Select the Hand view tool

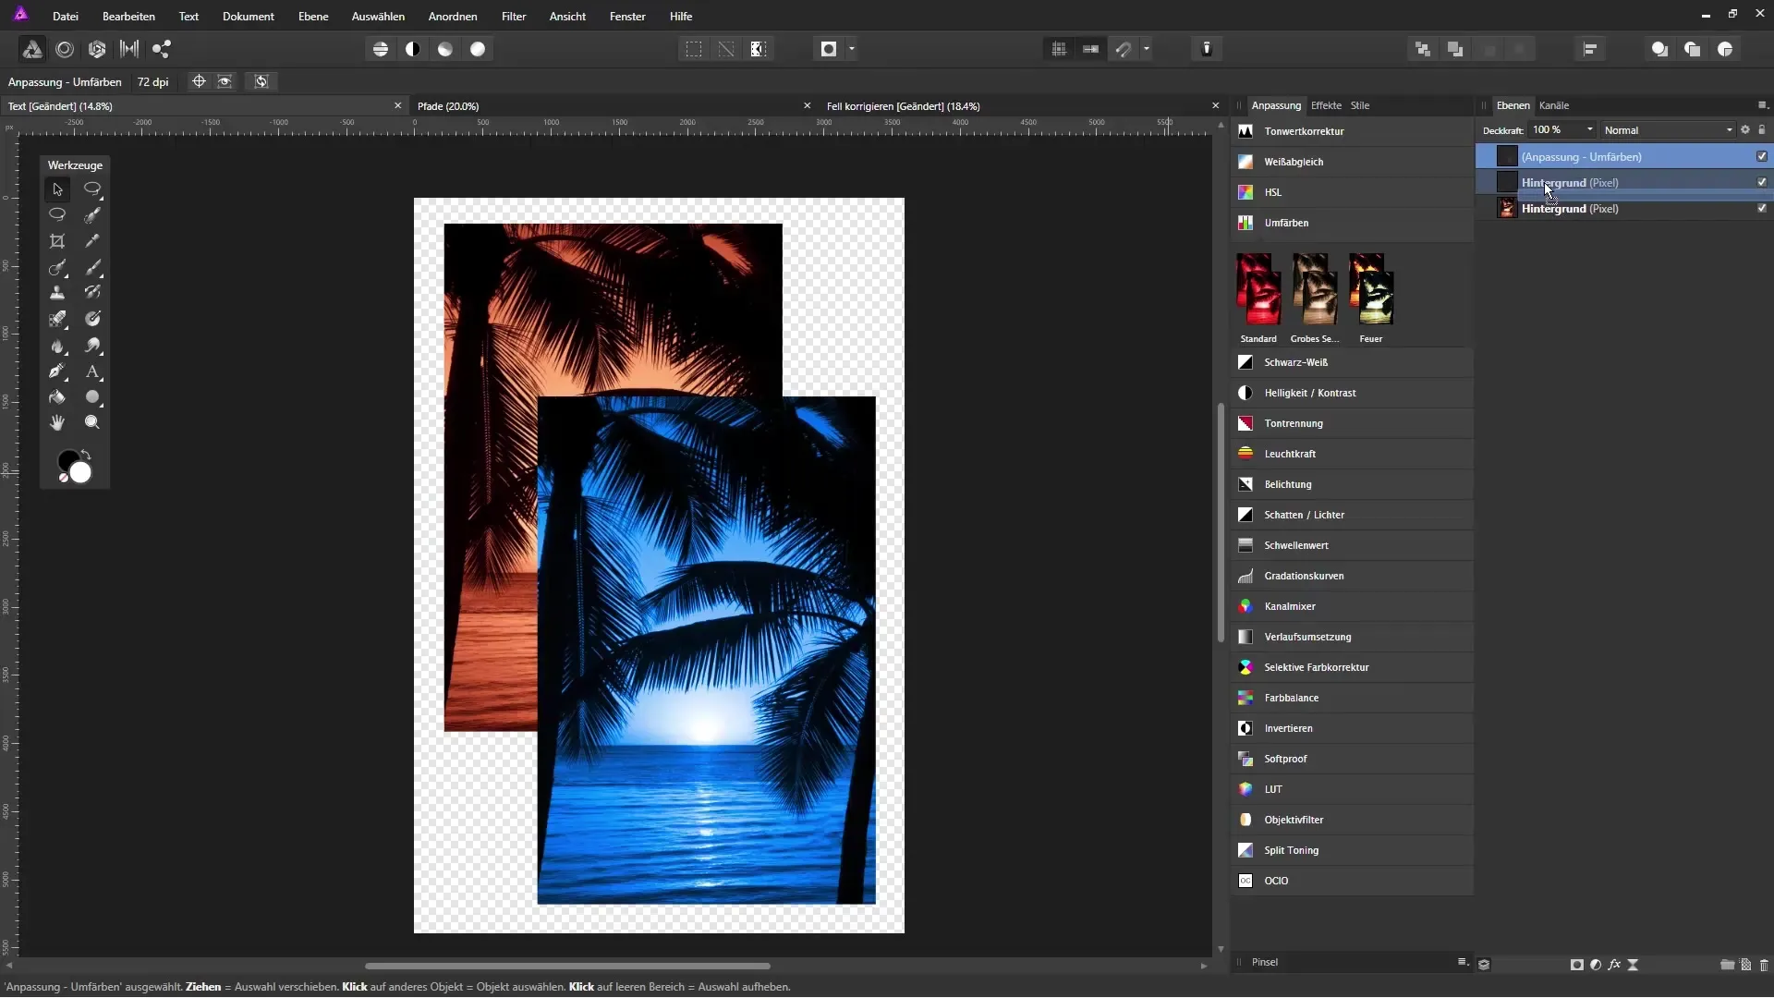point(57,422)
